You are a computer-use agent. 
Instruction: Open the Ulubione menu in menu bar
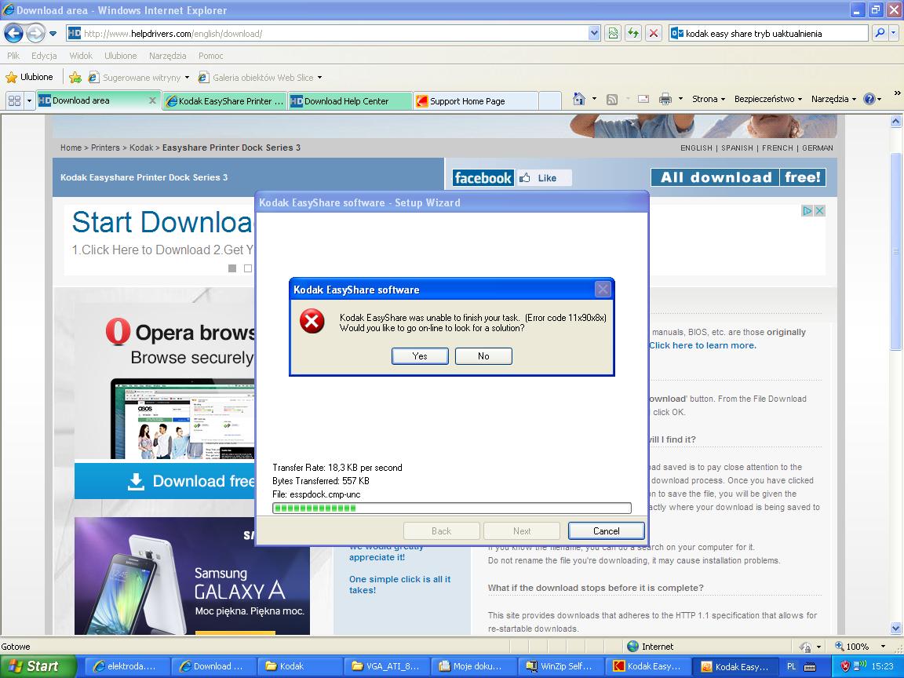click(x=121, y=56)
